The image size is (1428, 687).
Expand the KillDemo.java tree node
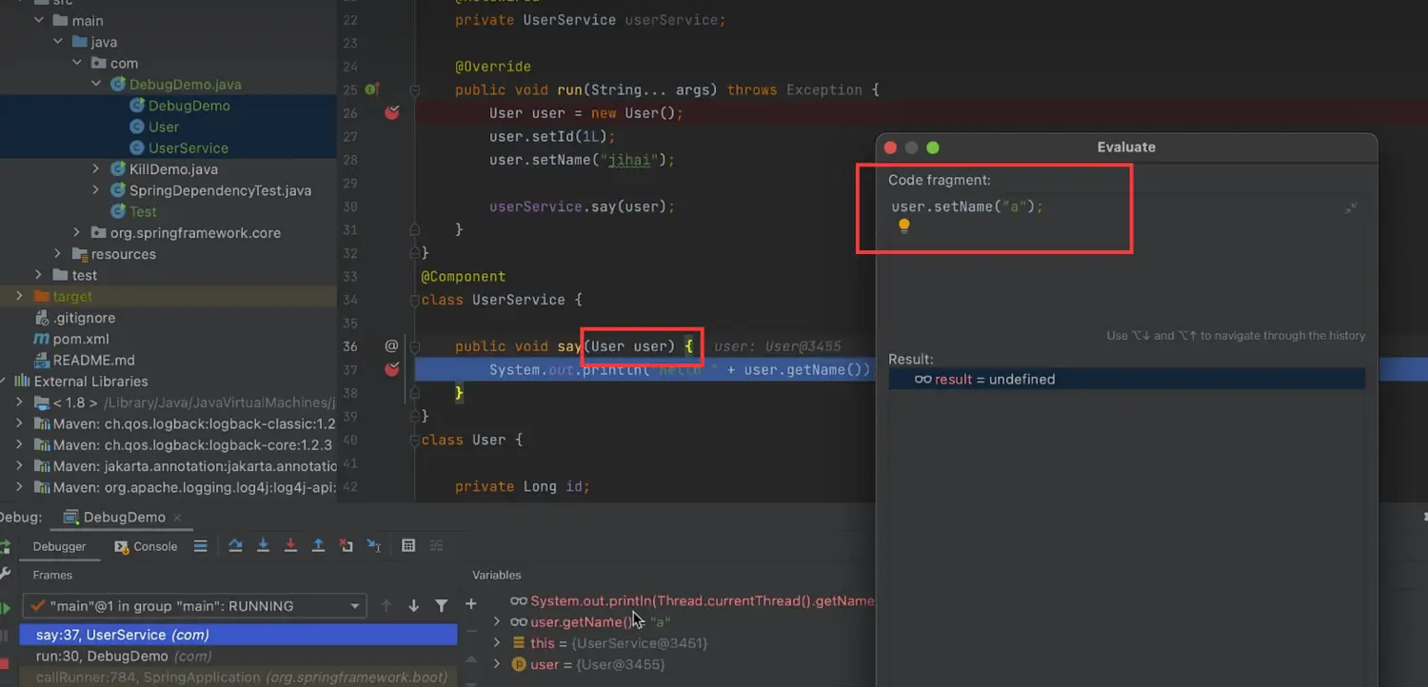point(95,169)
